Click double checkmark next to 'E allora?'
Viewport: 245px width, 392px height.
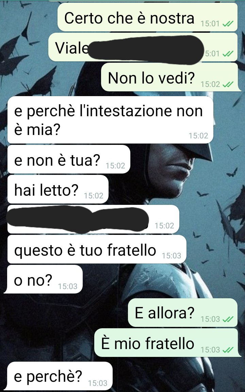tap(228, 319)
